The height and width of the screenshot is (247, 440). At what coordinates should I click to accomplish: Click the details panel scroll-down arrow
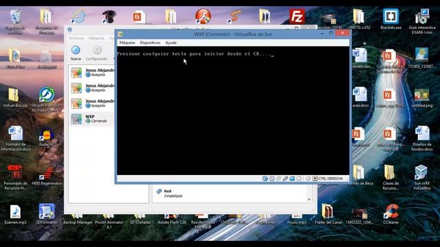click(x=309, y=200)
